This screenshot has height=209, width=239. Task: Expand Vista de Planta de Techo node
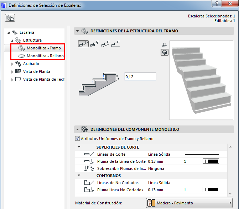12,80
